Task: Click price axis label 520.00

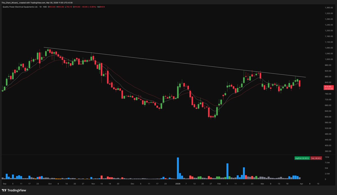Action: coord(328,128)
